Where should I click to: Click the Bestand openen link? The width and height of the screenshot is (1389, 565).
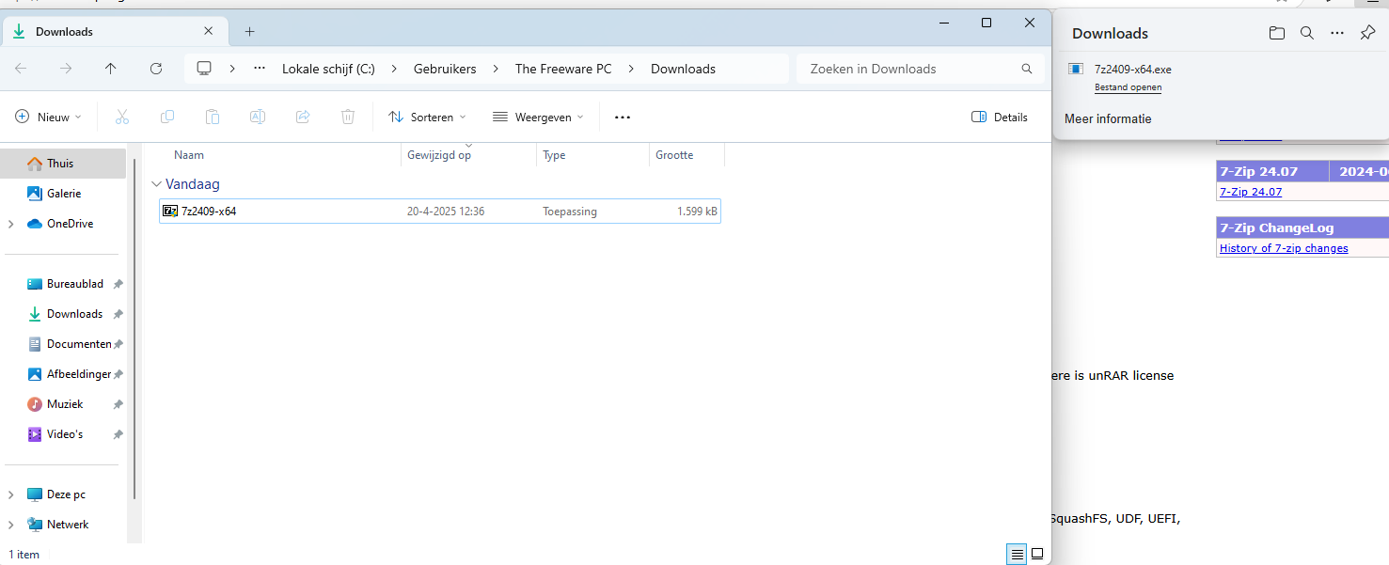(x=1128, y=86)
